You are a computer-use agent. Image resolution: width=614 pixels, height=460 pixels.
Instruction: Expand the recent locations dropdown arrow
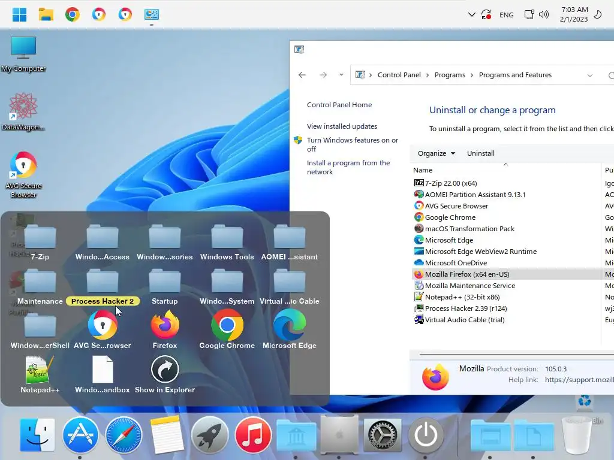coord(341,75)
